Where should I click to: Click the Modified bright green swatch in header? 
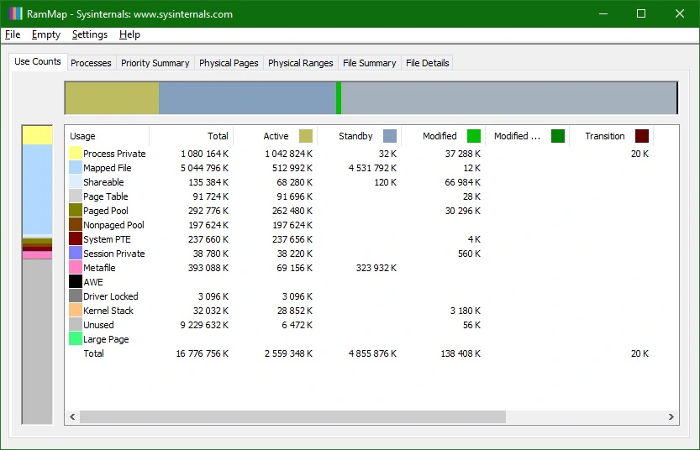point(474,136)
